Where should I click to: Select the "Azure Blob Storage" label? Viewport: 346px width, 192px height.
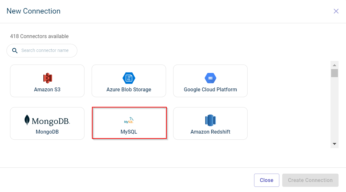tap(129, 89)
